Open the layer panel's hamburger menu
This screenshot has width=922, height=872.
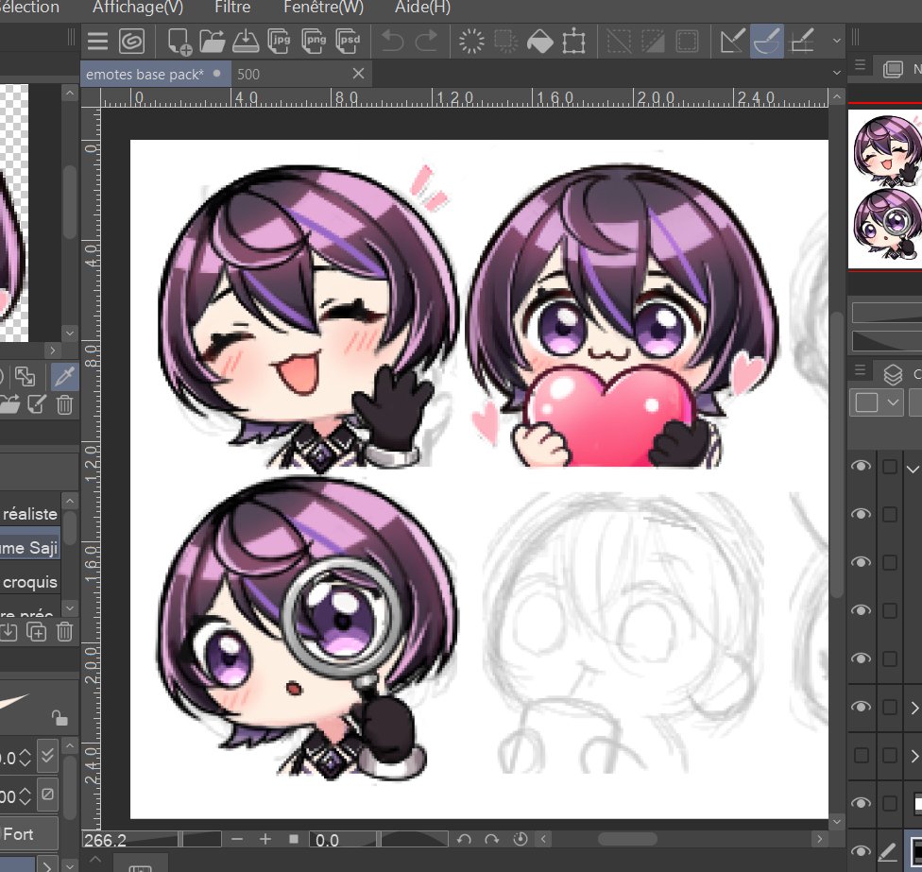(x=861, y=370)
